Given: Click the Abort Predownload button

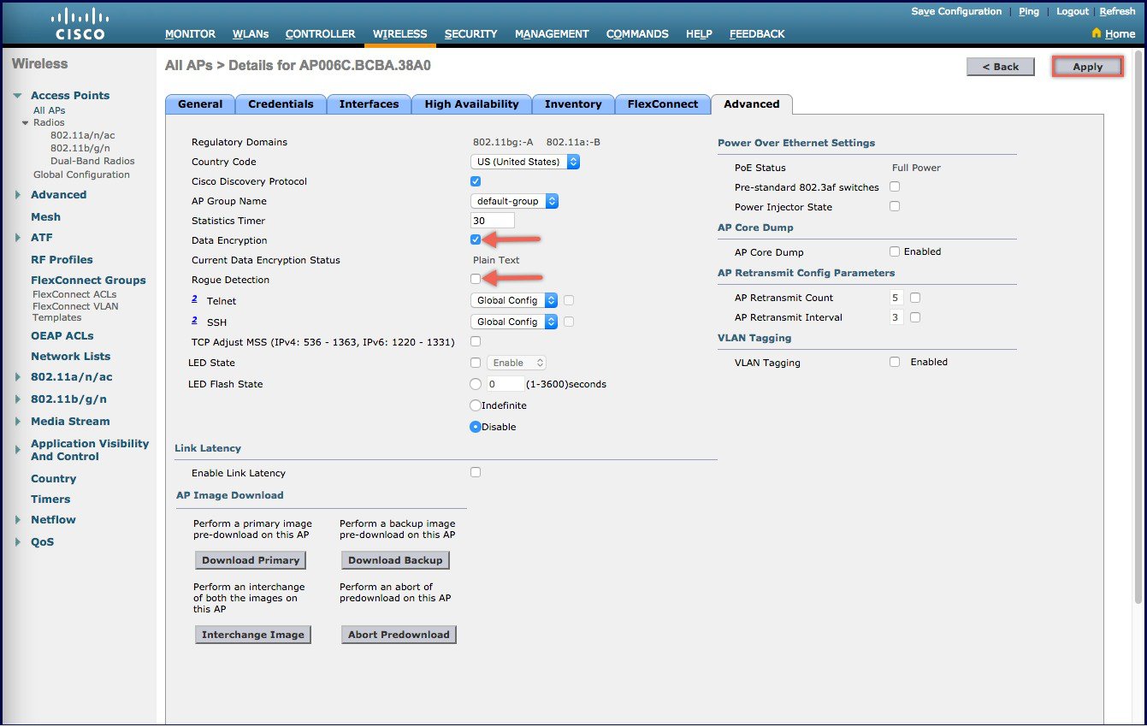Looking at the screenshot, I should click(399, 635).
